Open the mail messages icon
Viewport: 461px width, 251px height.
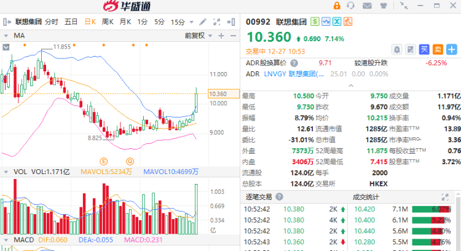pyautogui.click(x=367, y=6)
